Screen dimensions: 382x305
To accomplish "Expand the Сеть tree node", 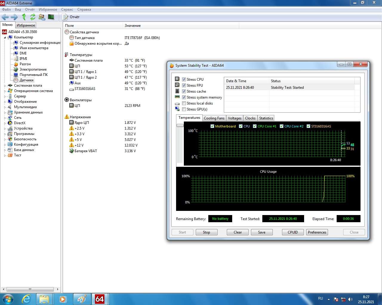I will coord(5,118).
